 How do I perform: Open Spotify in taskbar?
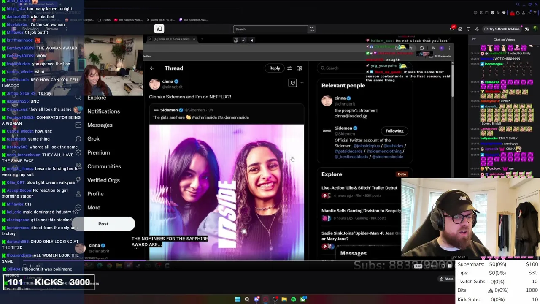click(x=294, y=299)
